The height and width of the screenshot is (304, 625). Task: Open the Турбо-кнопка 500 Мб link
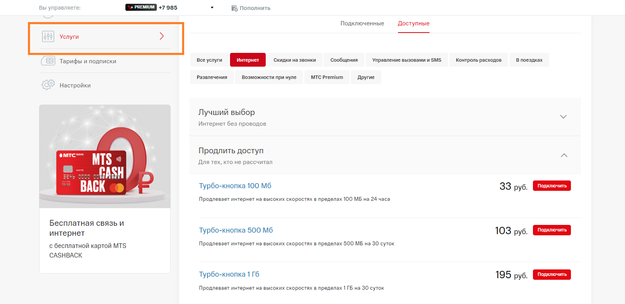(236, 230)
